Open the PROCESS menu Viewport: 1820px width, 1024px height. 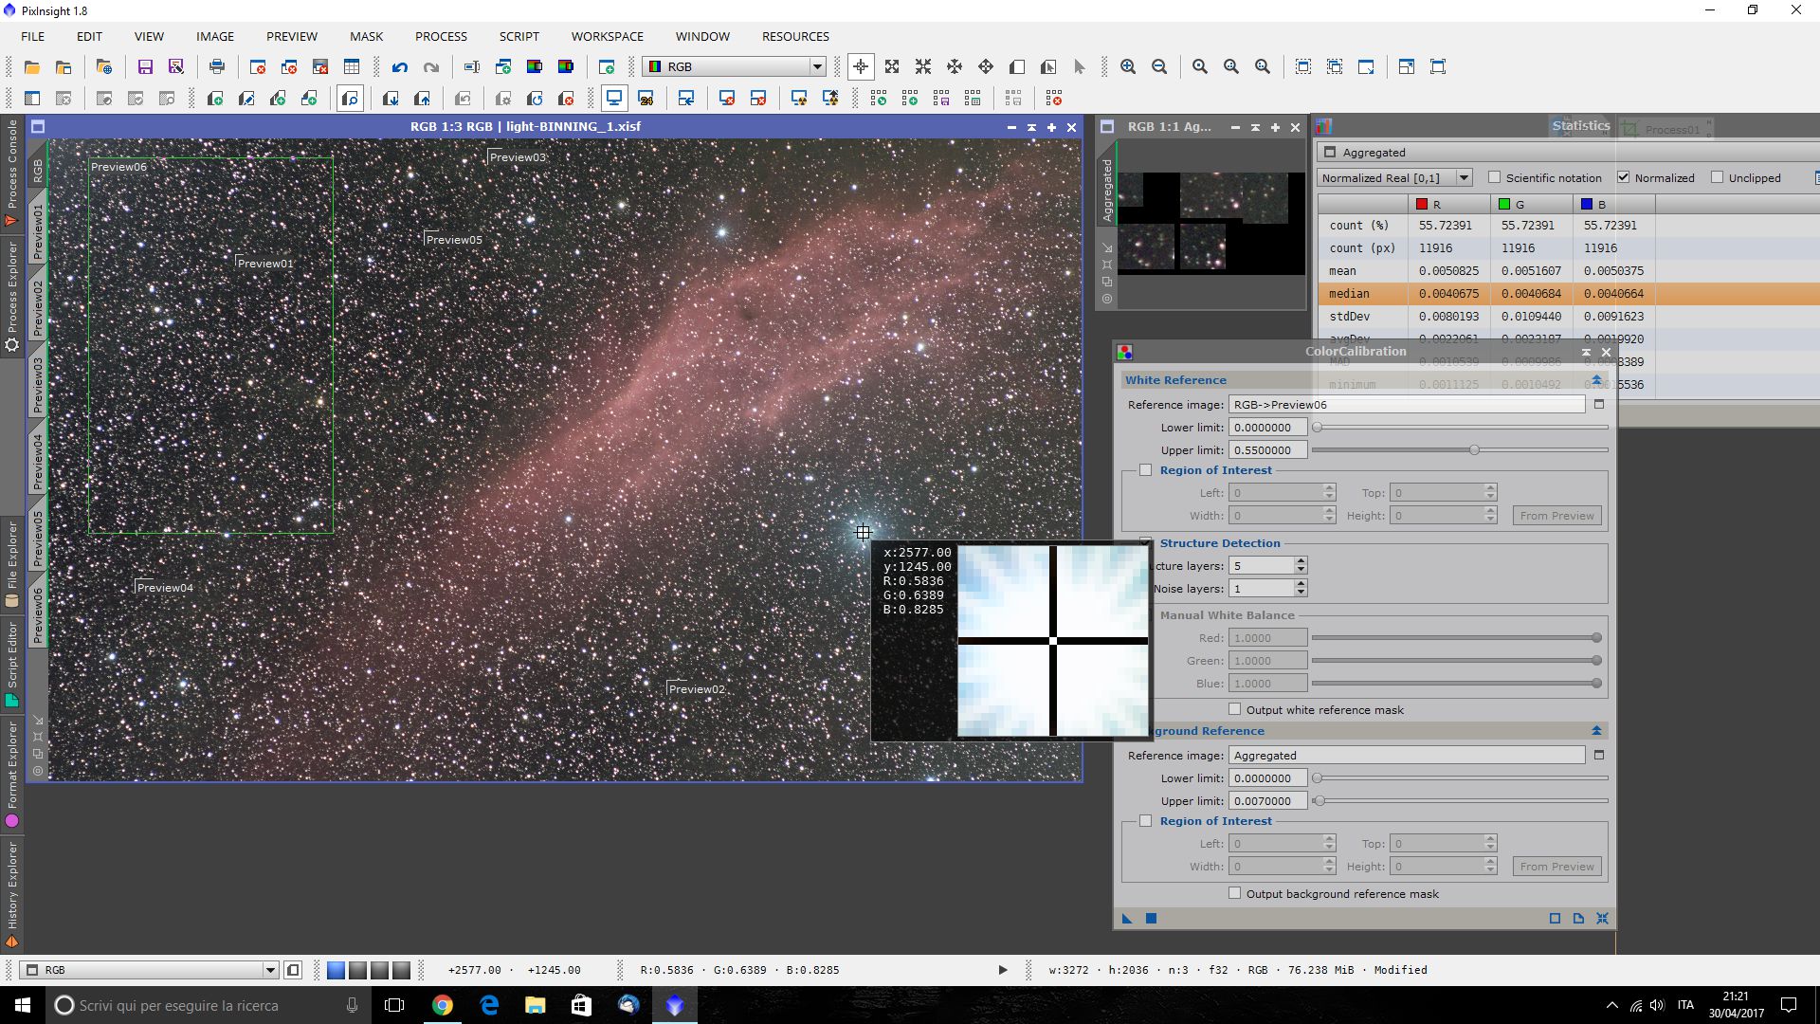(x=441, y=36)
